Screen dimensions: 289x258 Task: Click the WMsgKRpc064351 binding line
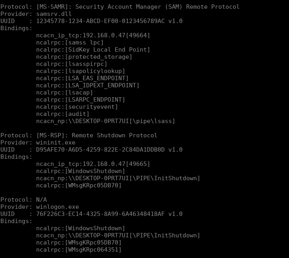pyautogui.click(x=79, y=250)
